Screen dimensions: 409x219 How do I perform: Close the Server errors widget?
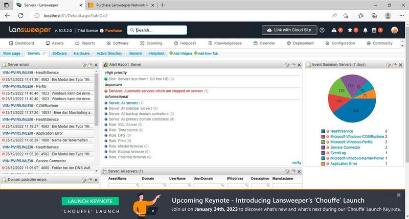coord(96,65)
